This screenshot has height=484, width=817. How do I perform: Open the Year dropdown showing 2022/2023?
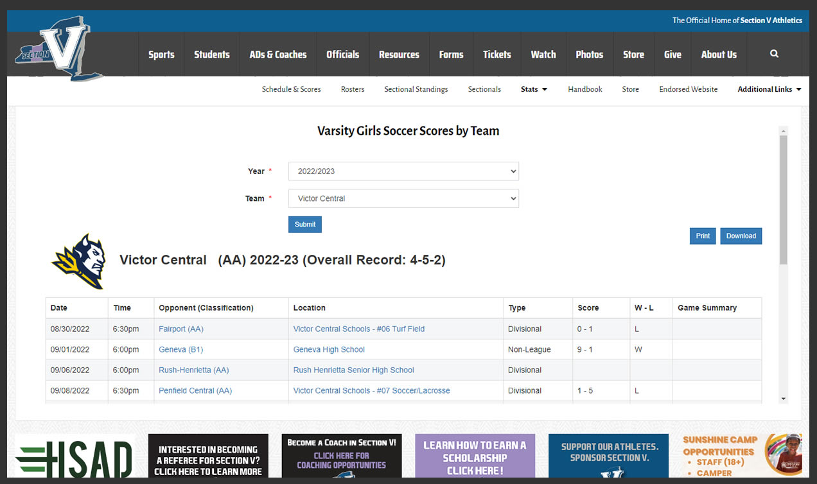pos(403,171)
